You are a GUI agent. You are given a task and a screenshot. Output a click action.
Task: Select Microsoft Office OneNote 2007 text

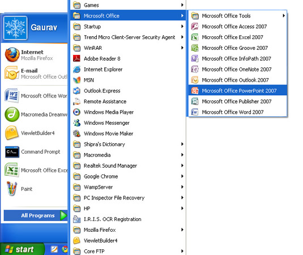tap(237, 69)
